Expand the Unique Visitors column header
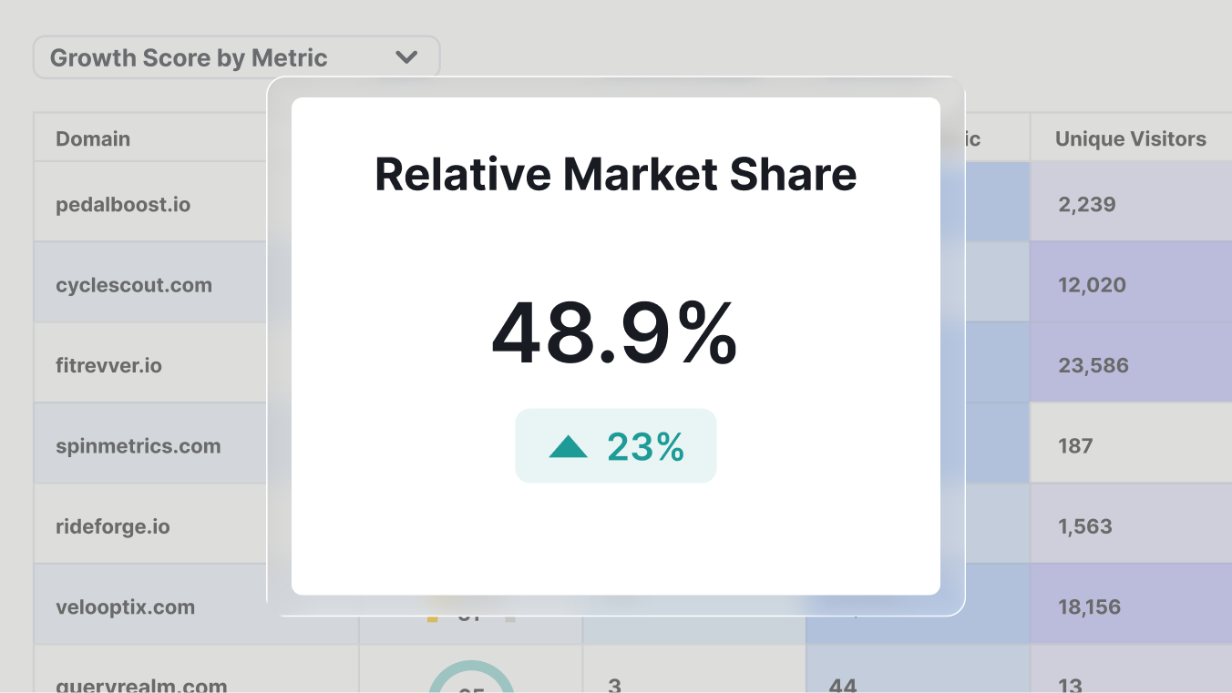1232x693 pixels. point(1130,138)
